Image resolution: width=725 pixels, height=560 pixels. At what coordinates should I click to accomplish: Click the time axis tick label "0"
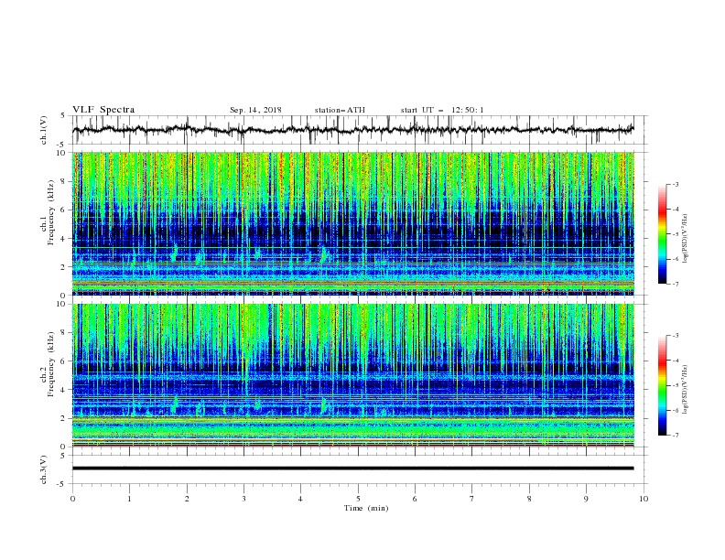72,499
